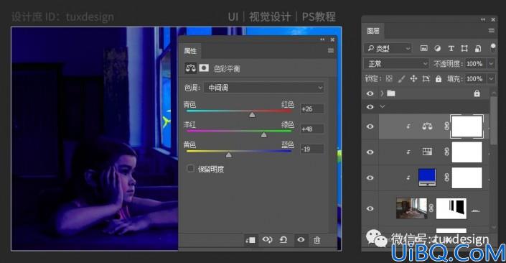The image size is (506, 263).
Task: Select the photo layer's black-white mask thumbnail
Action: pos(451,208)
